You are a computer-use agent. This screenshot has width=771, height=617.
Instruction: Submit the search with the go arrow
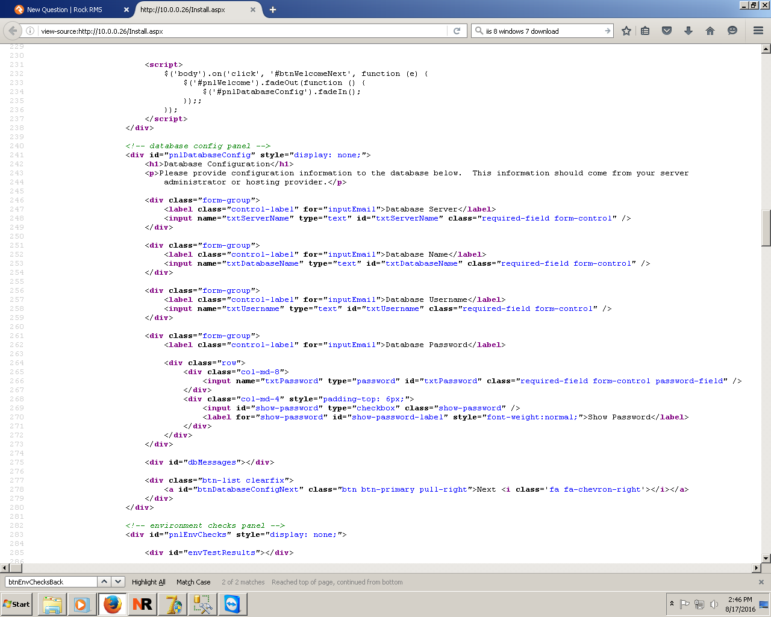(x=608, y=30)
